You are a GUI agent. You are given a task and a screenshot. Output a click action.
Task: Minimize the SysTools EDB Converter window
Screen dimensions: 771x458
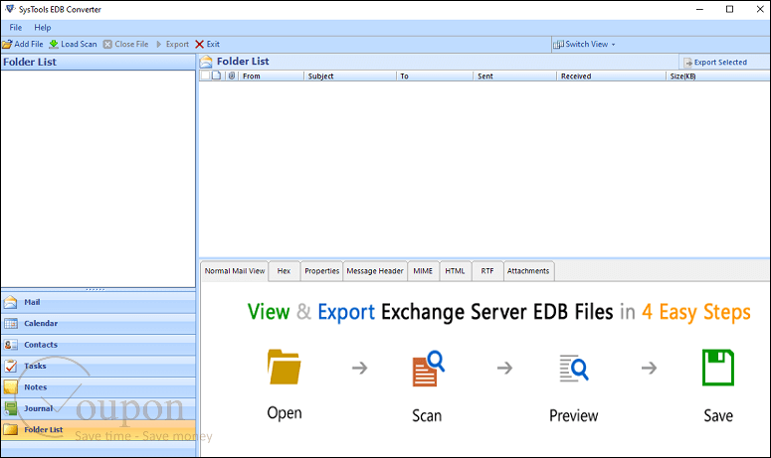coord(699,9)
